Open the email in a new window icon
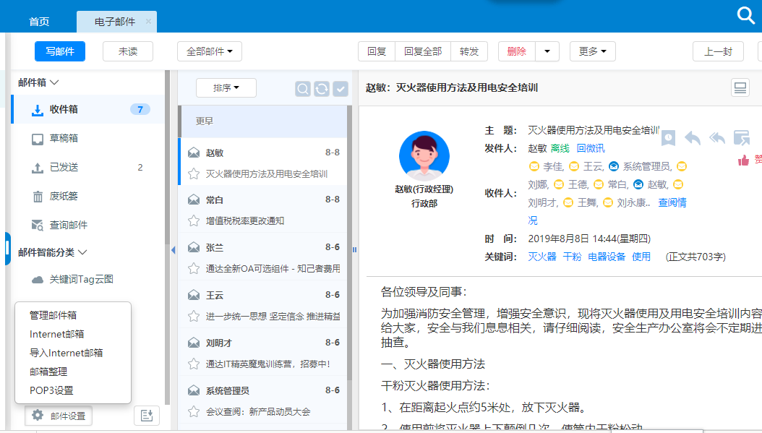762x433 pixels. tap(741, 137)
